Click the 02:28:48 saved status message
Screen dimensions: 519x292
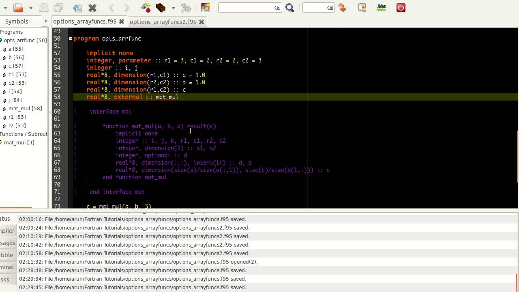pos(133,270)
